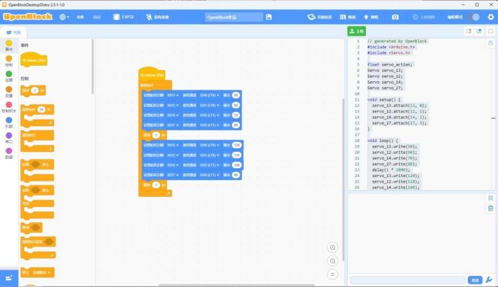Open CH2 channel dropdown in output-70 block
Image resolution: width=498 pixels, height=287 pixels.
point(210,115)
